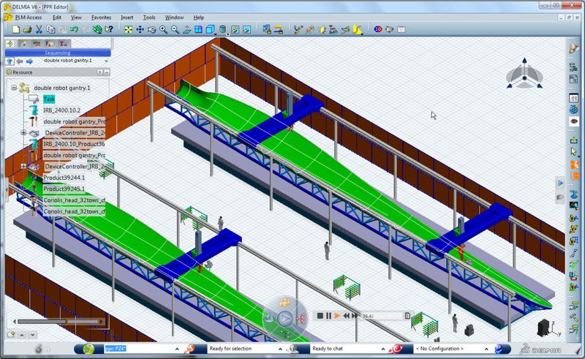Image resolution: width=585 pixels, height=359 pixels.
Task: Click the grey back arrow in Sequencing panel
Action: (20, 61)
